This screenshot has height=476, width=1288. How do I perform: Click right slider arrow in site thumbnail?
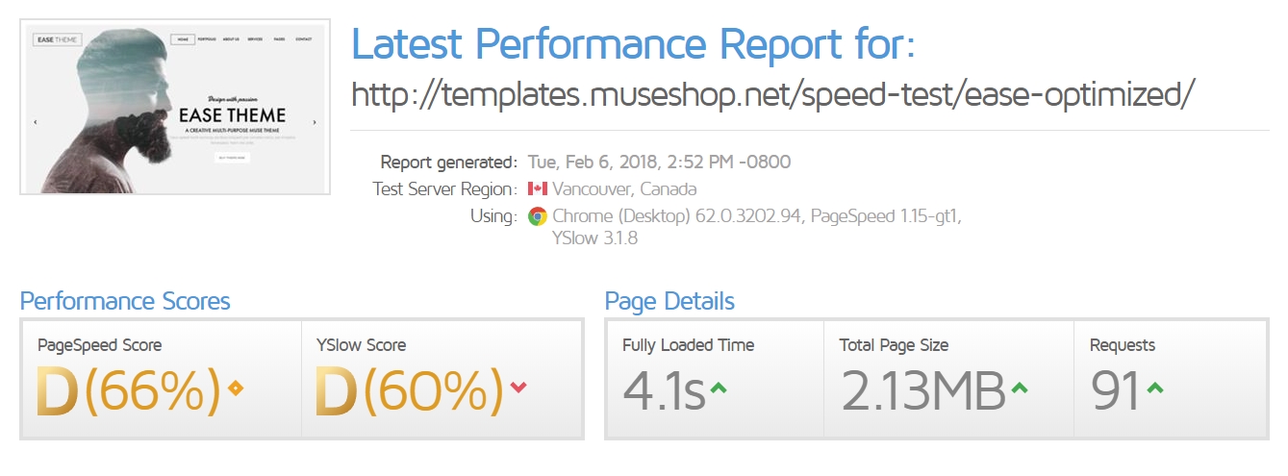click(314, 123)
